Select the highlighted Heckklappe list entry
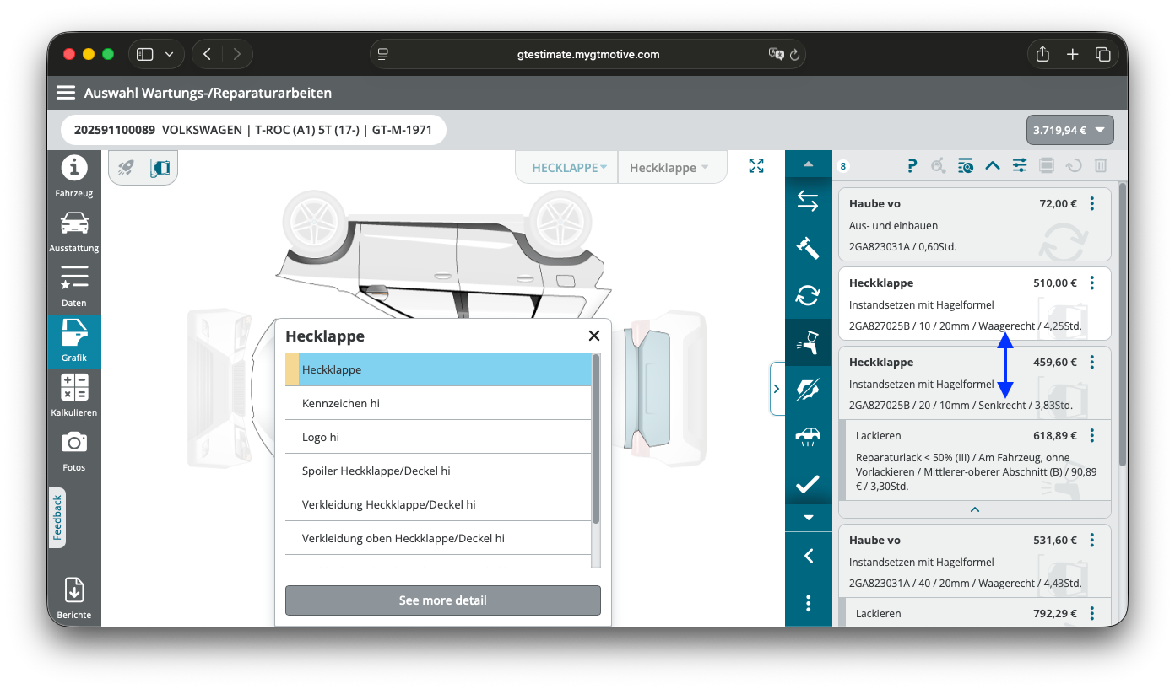The height and width of the screenshot is (689, 1175). 438,369
